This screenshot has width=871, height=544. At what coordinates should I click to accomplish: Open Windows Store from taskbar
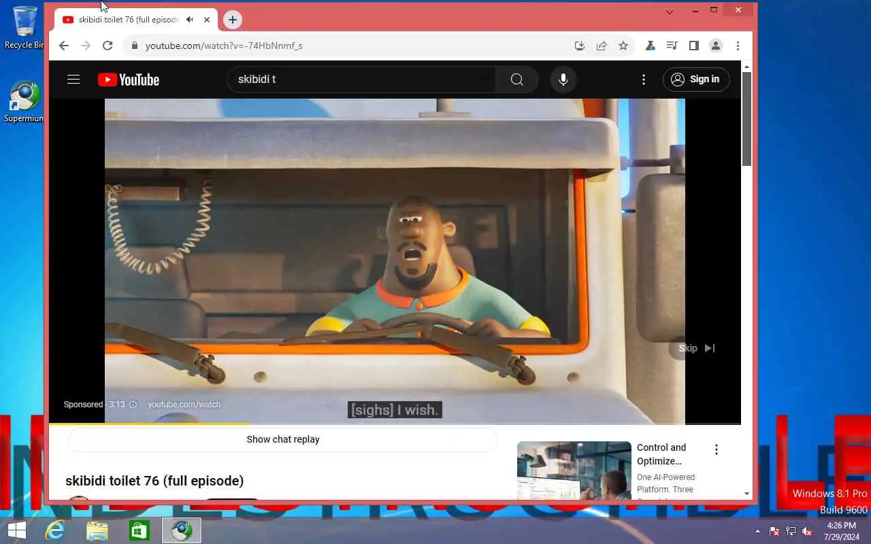click(139, 530)
